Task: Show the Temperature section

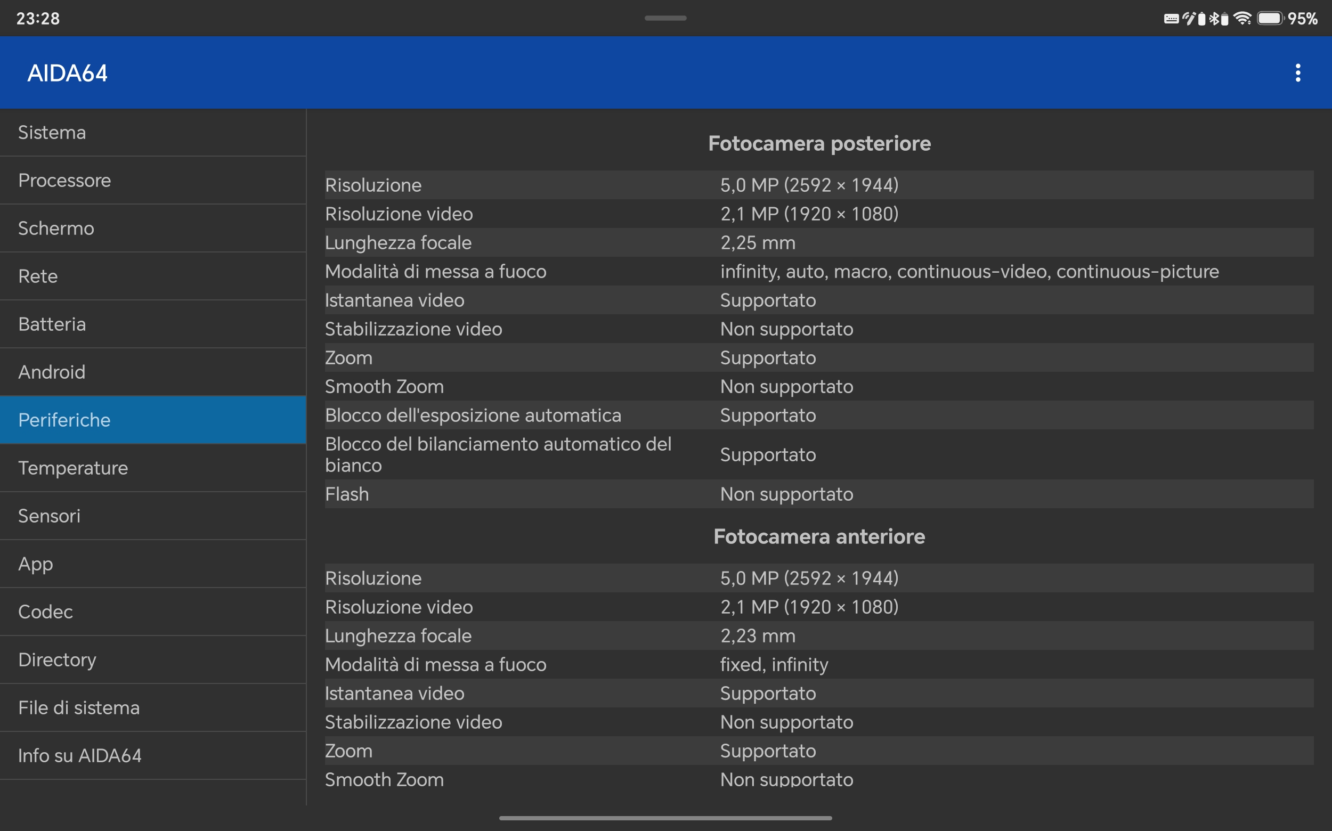Action: (x=153, y=468)
